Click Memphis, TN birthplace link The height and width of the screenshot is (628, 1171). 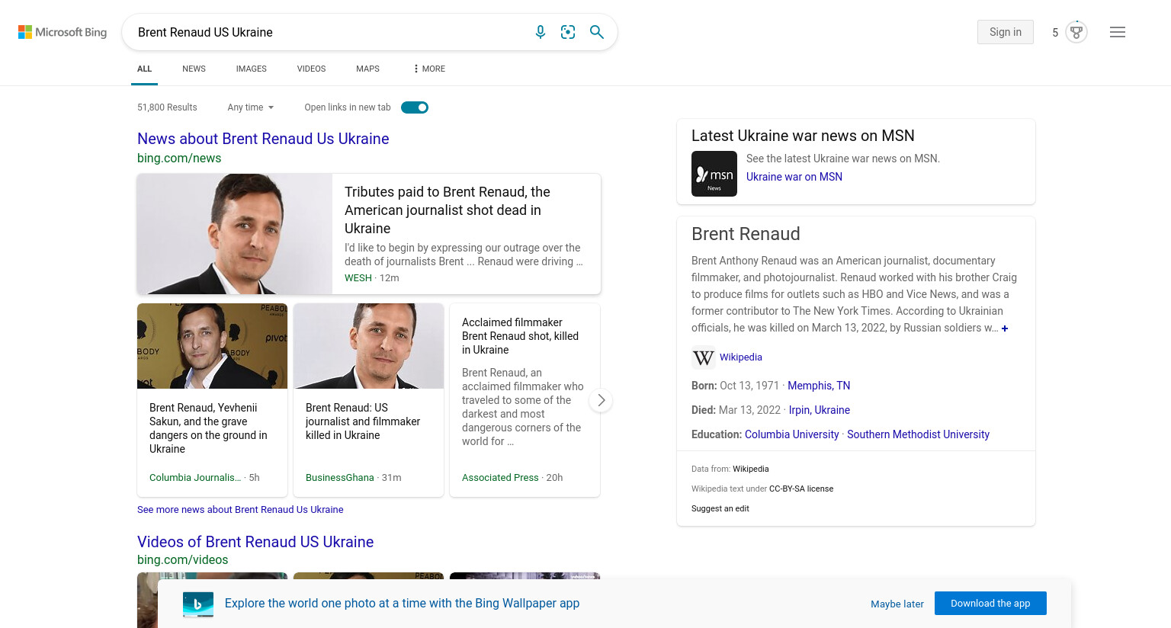[x=819, y=386]
